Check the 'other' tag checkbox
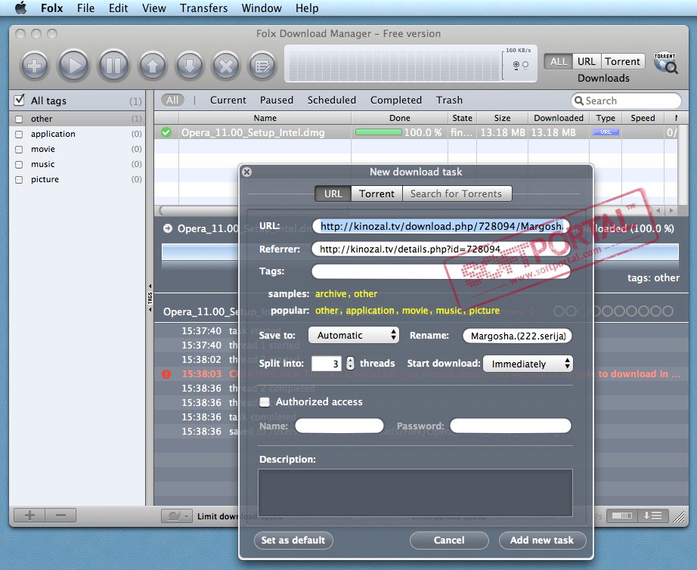This screenshot has height=570, width=697. tap(19, 119)
